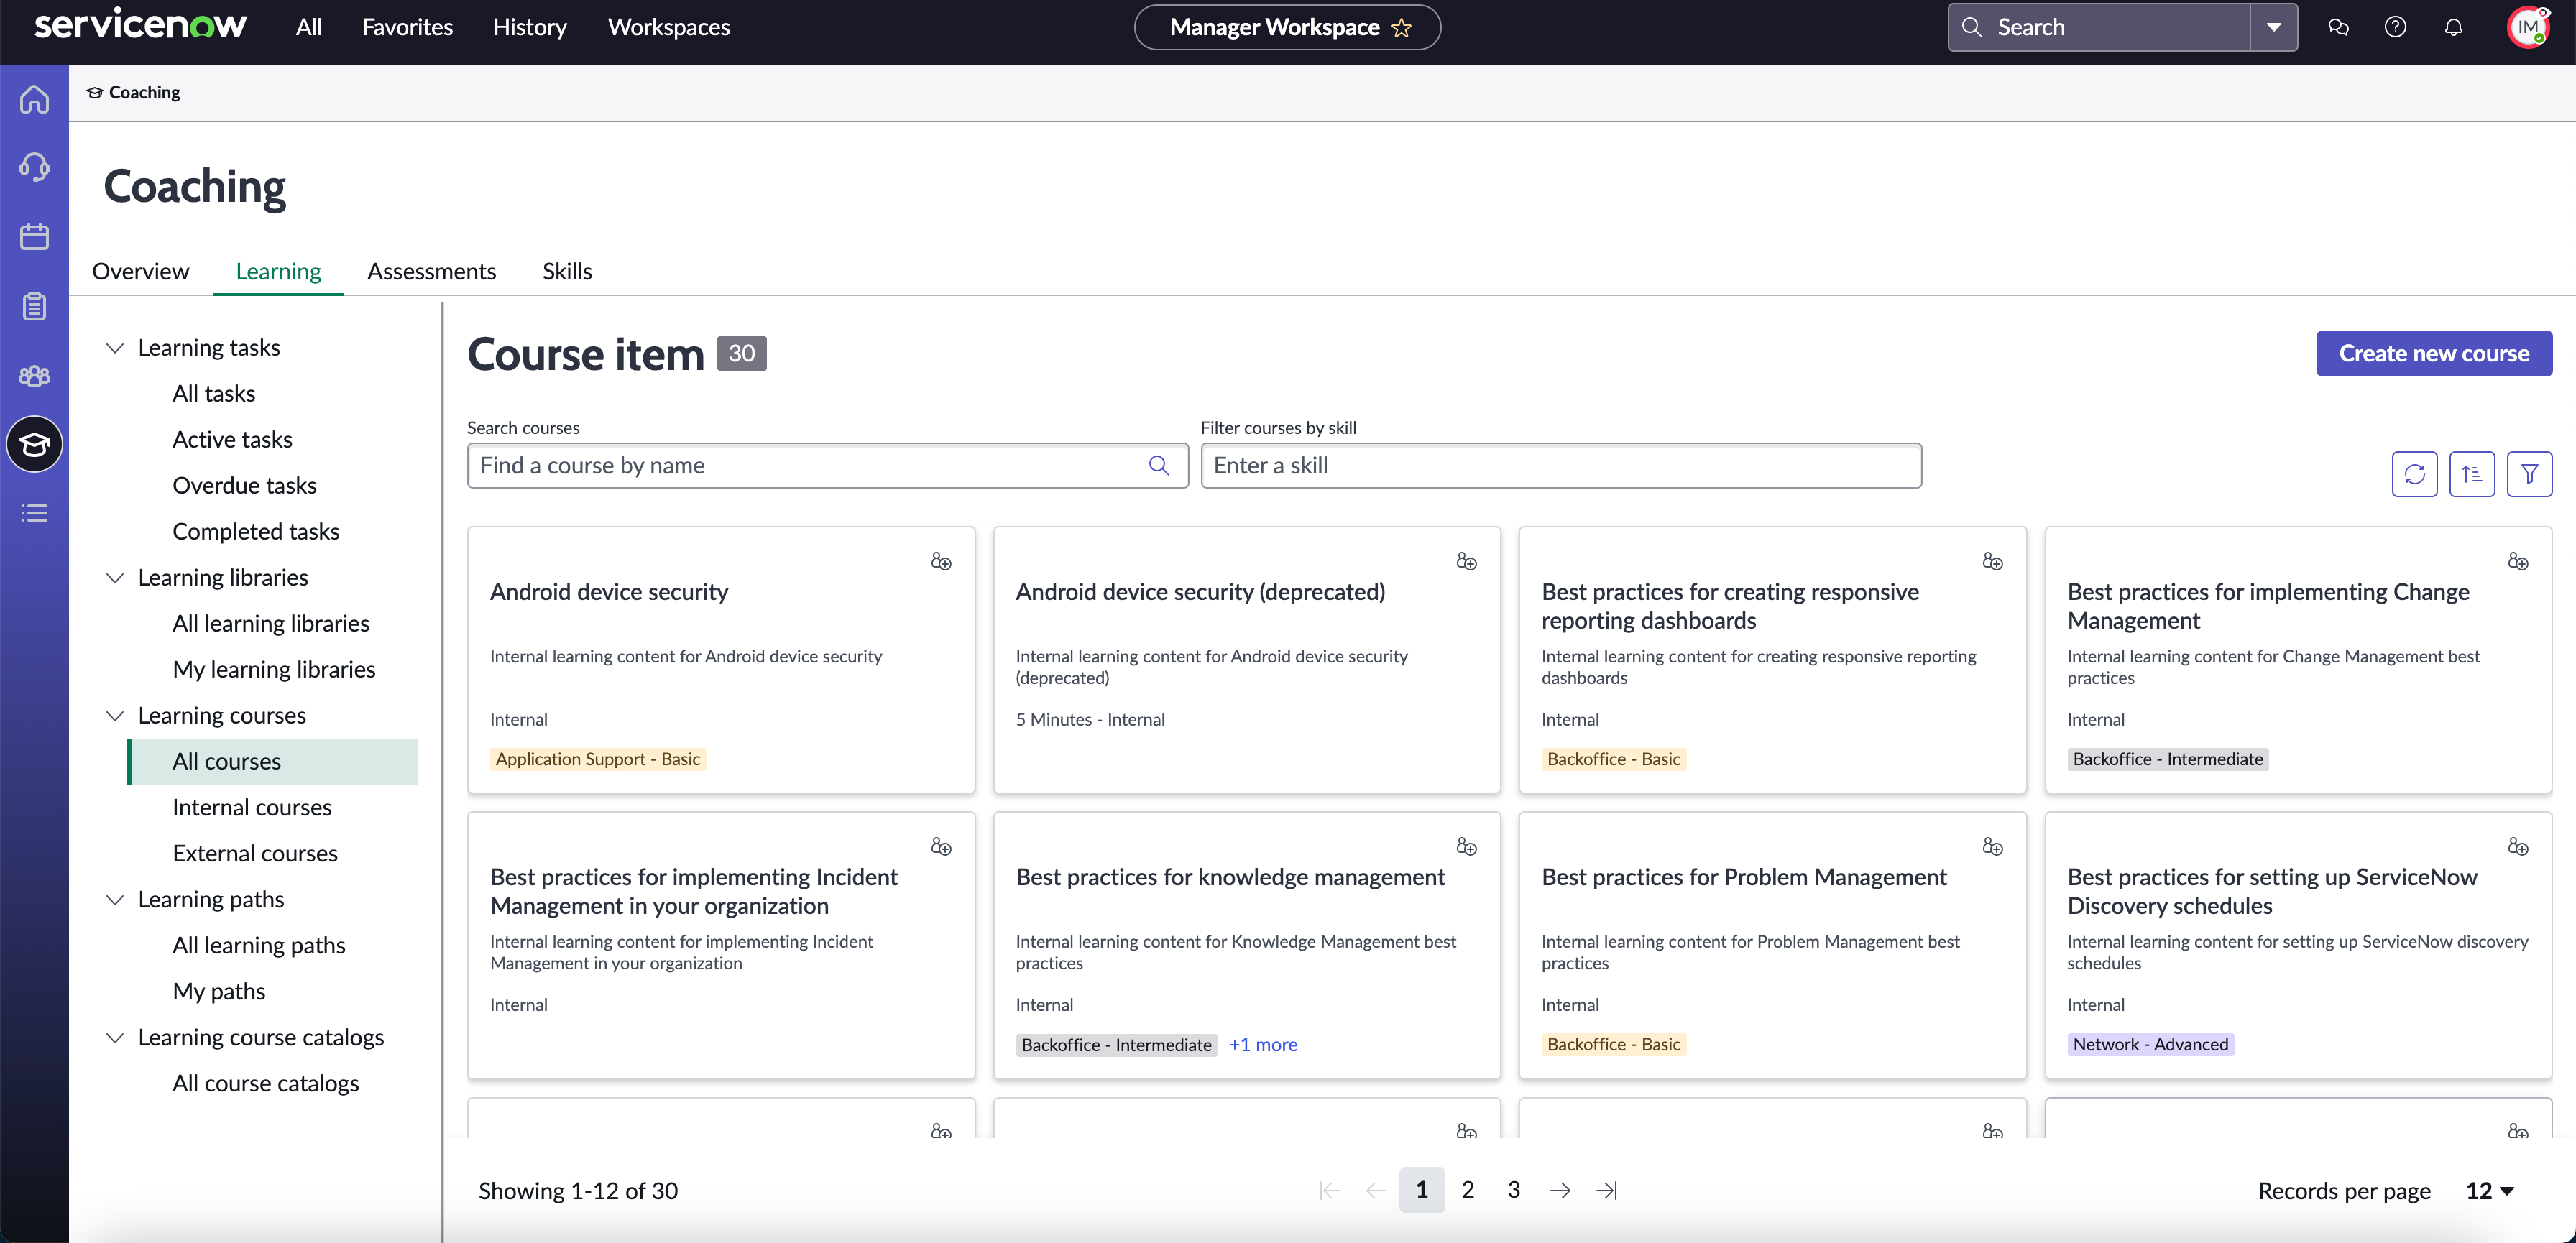This screenshot has width=2576, height=1243.
Task: Open the clipboard icon in left sidebar
Action: [34, 306]
